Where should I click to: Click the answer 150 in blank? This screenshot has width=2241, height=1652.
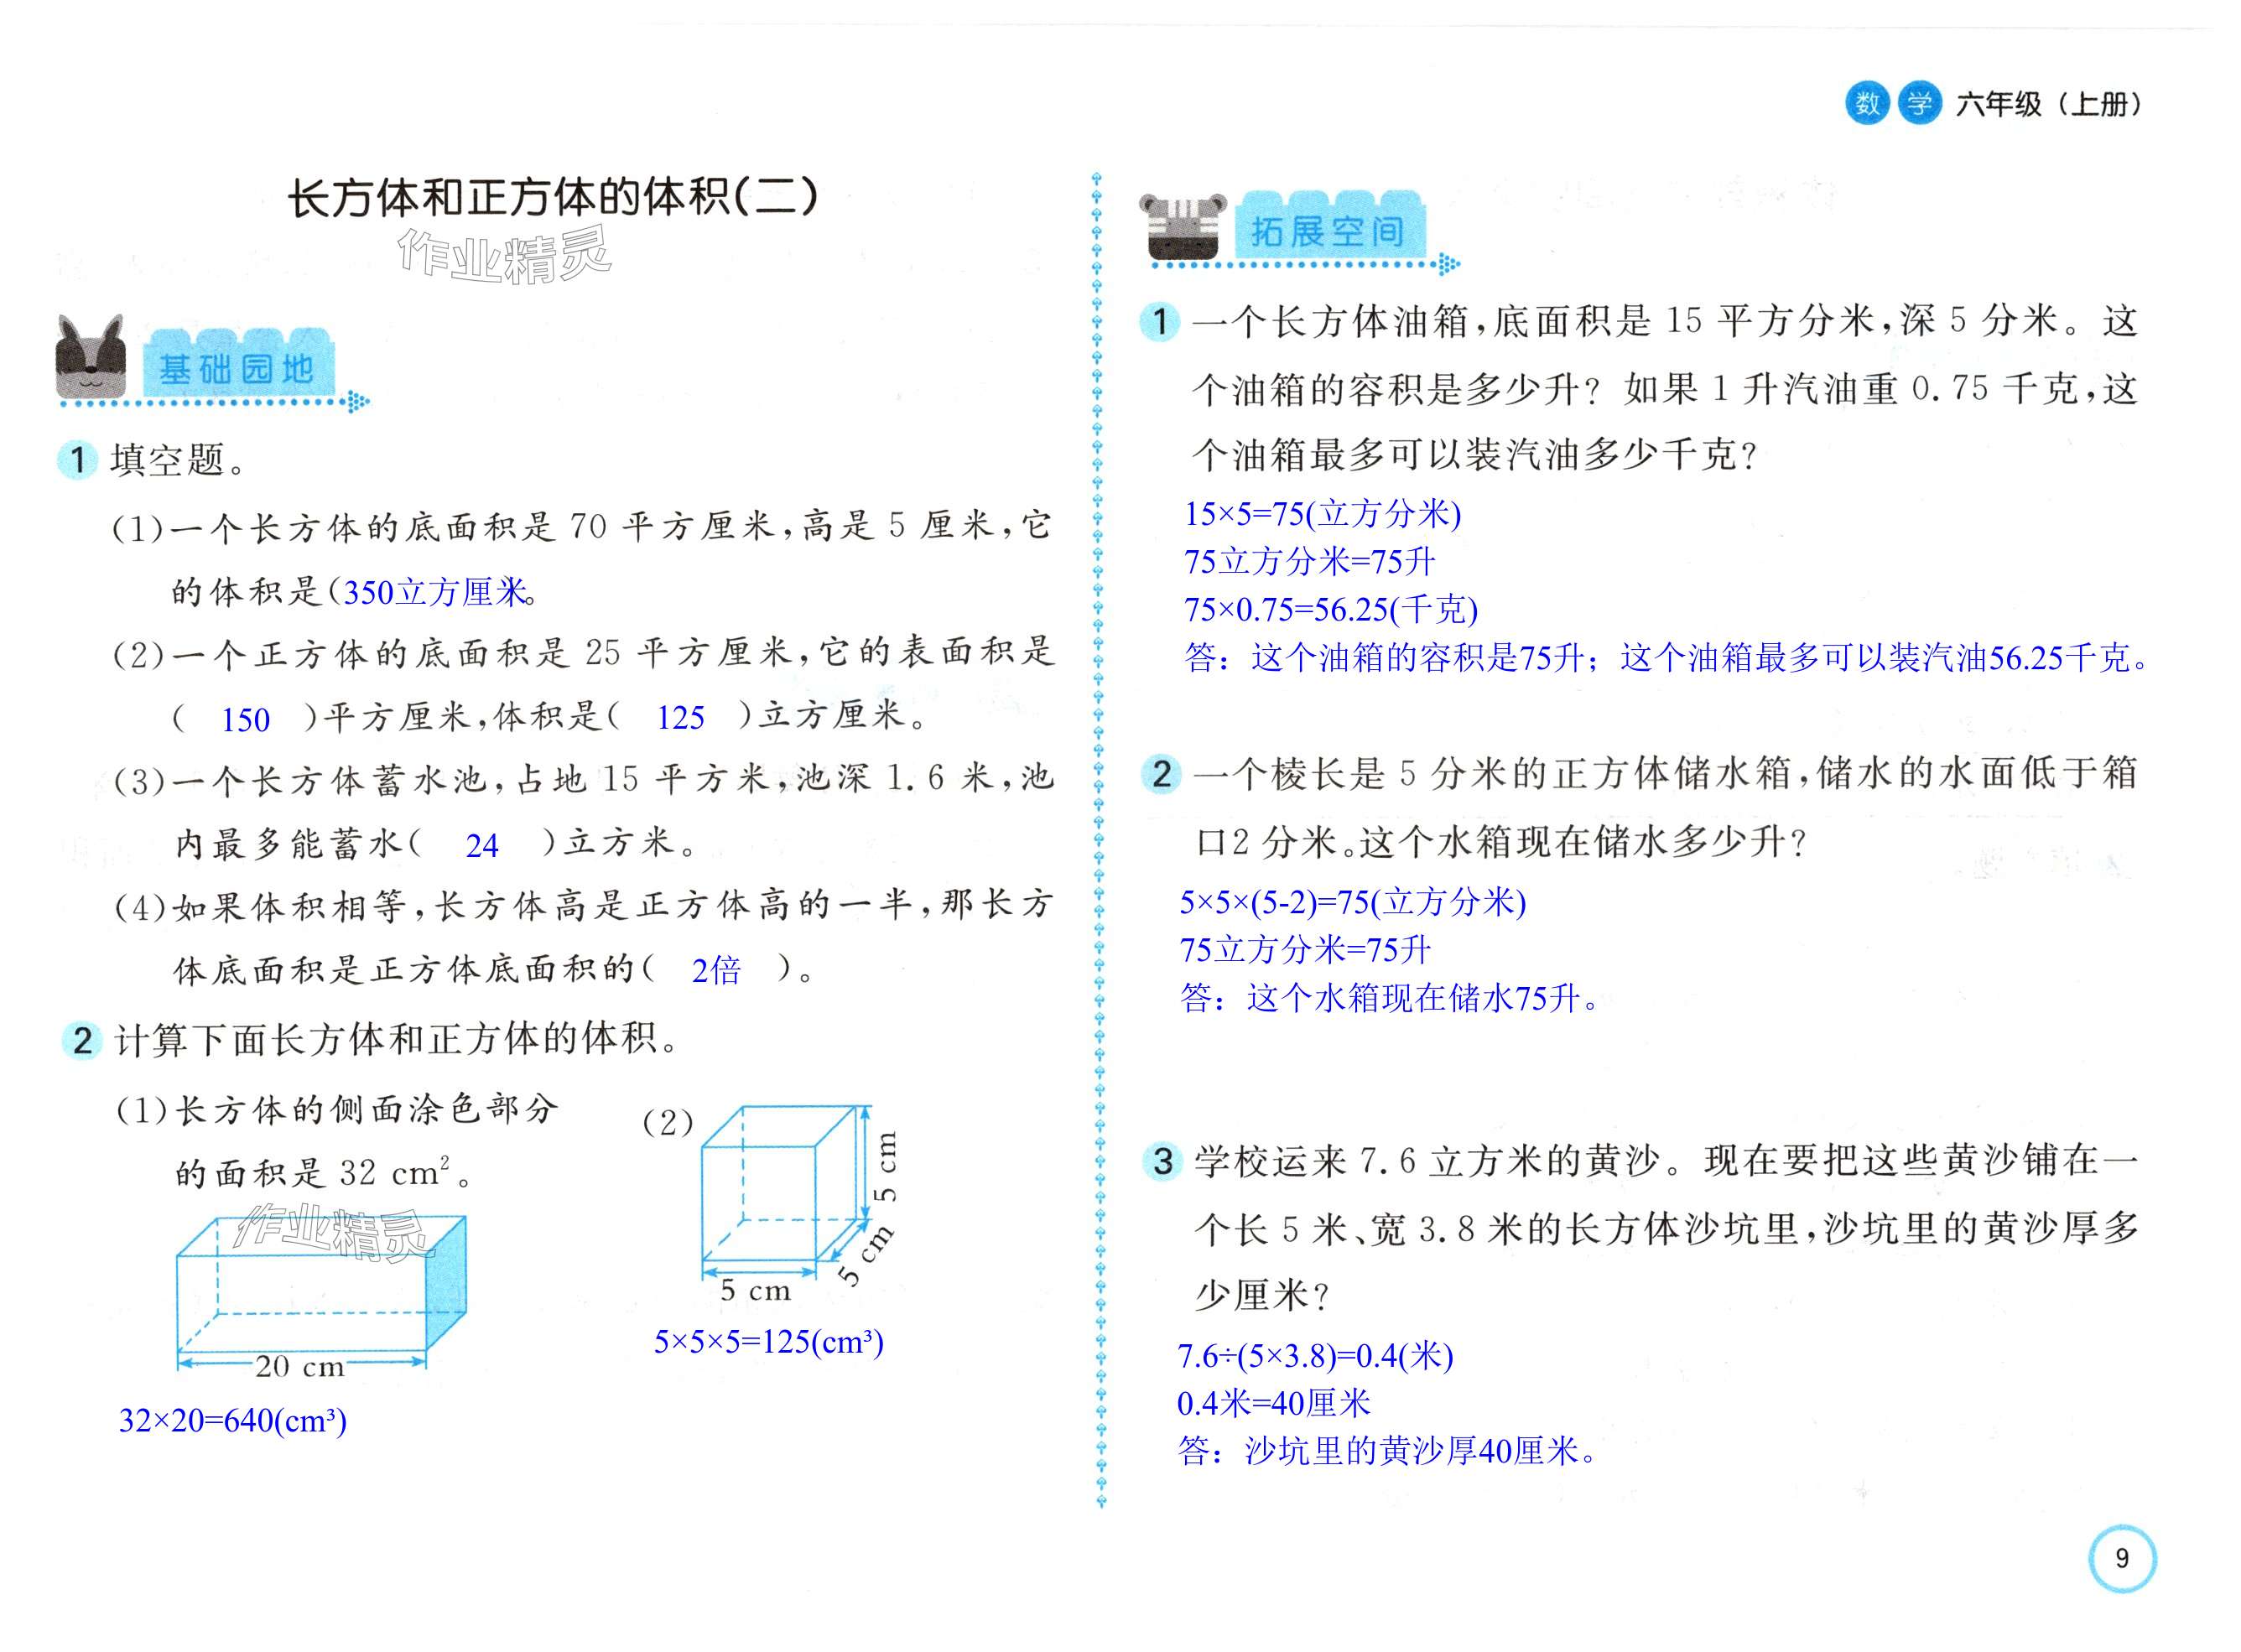click(x=245, y=720)
